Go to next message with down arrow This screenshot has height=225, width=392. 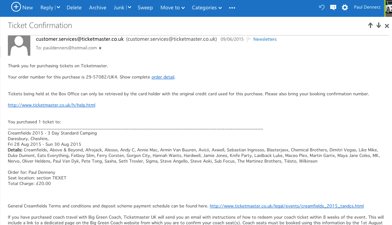379,25
